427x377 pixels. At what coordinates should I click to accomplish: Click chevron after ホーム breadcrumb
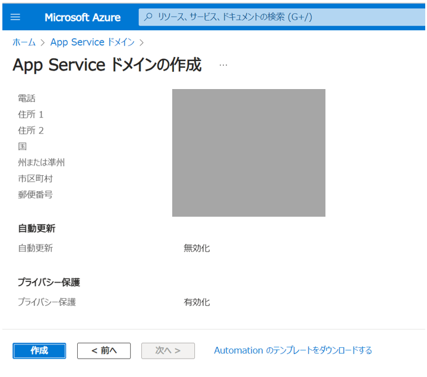coord(43,42)
